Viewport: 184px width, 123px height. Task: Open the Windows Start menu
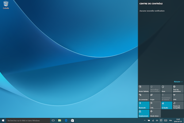pos(3,121)
